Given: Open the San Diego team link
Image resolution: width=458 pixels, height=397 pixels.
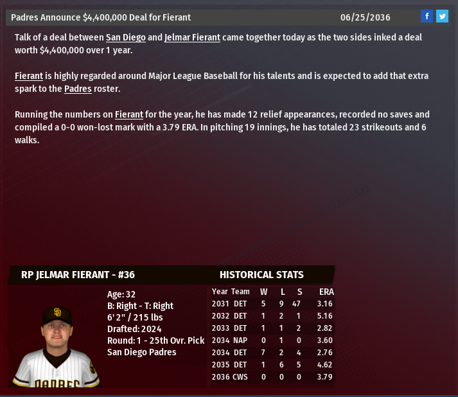Looking at the screenshot, I should pos(125,37).
